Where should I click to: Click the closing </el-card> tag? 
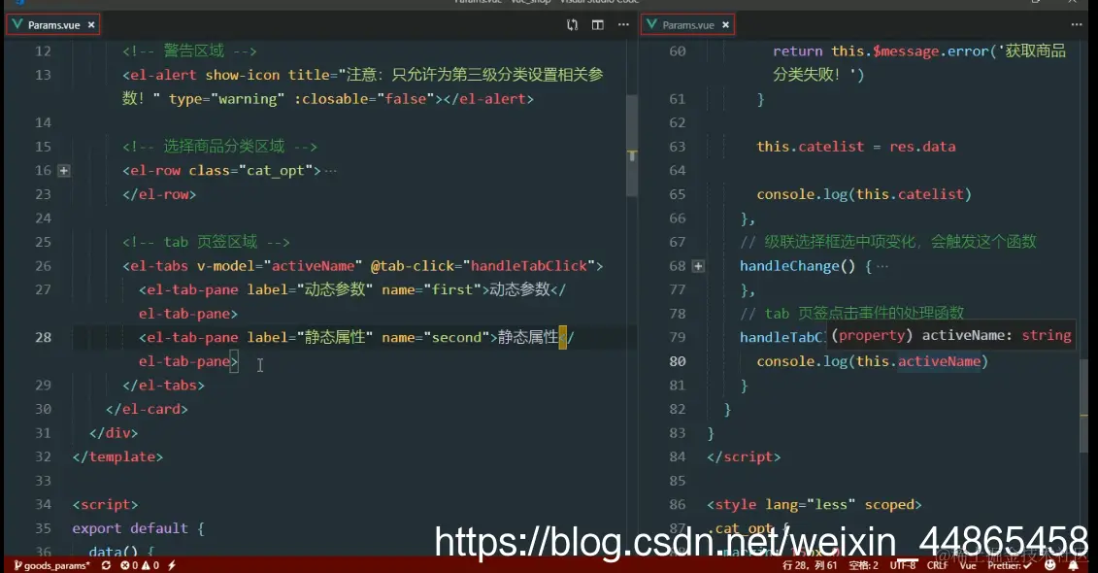coord(147,409)
